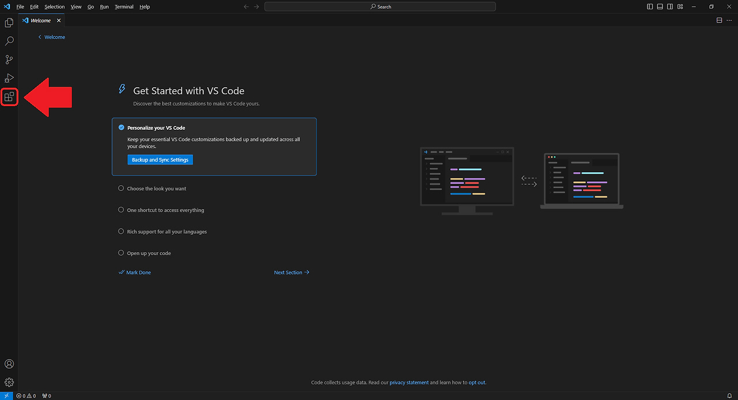Open the Source Control view

[9, 59]
